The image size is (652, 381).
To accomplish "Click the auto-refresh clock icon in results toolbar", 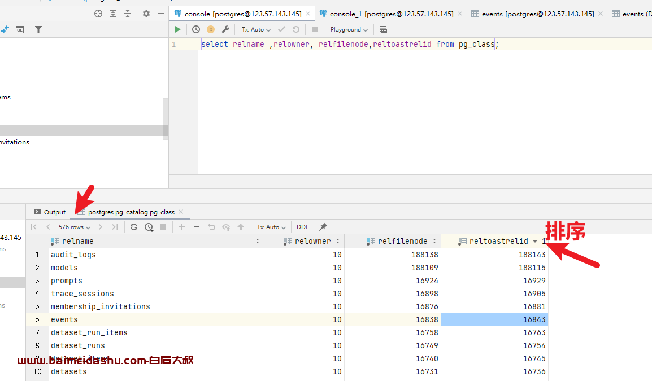I will tap(149, 227).
